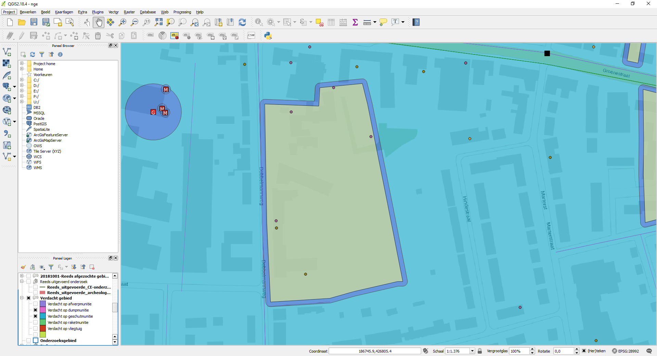Open layer styling paintbrush in Layers panel
The image size is (657, 356).
(23, 267)
